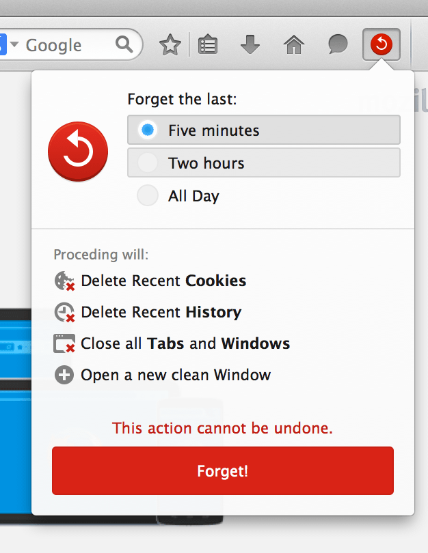Open the Downloads arrow icon
The image size is (428, 553).
[x=250, y=46]
